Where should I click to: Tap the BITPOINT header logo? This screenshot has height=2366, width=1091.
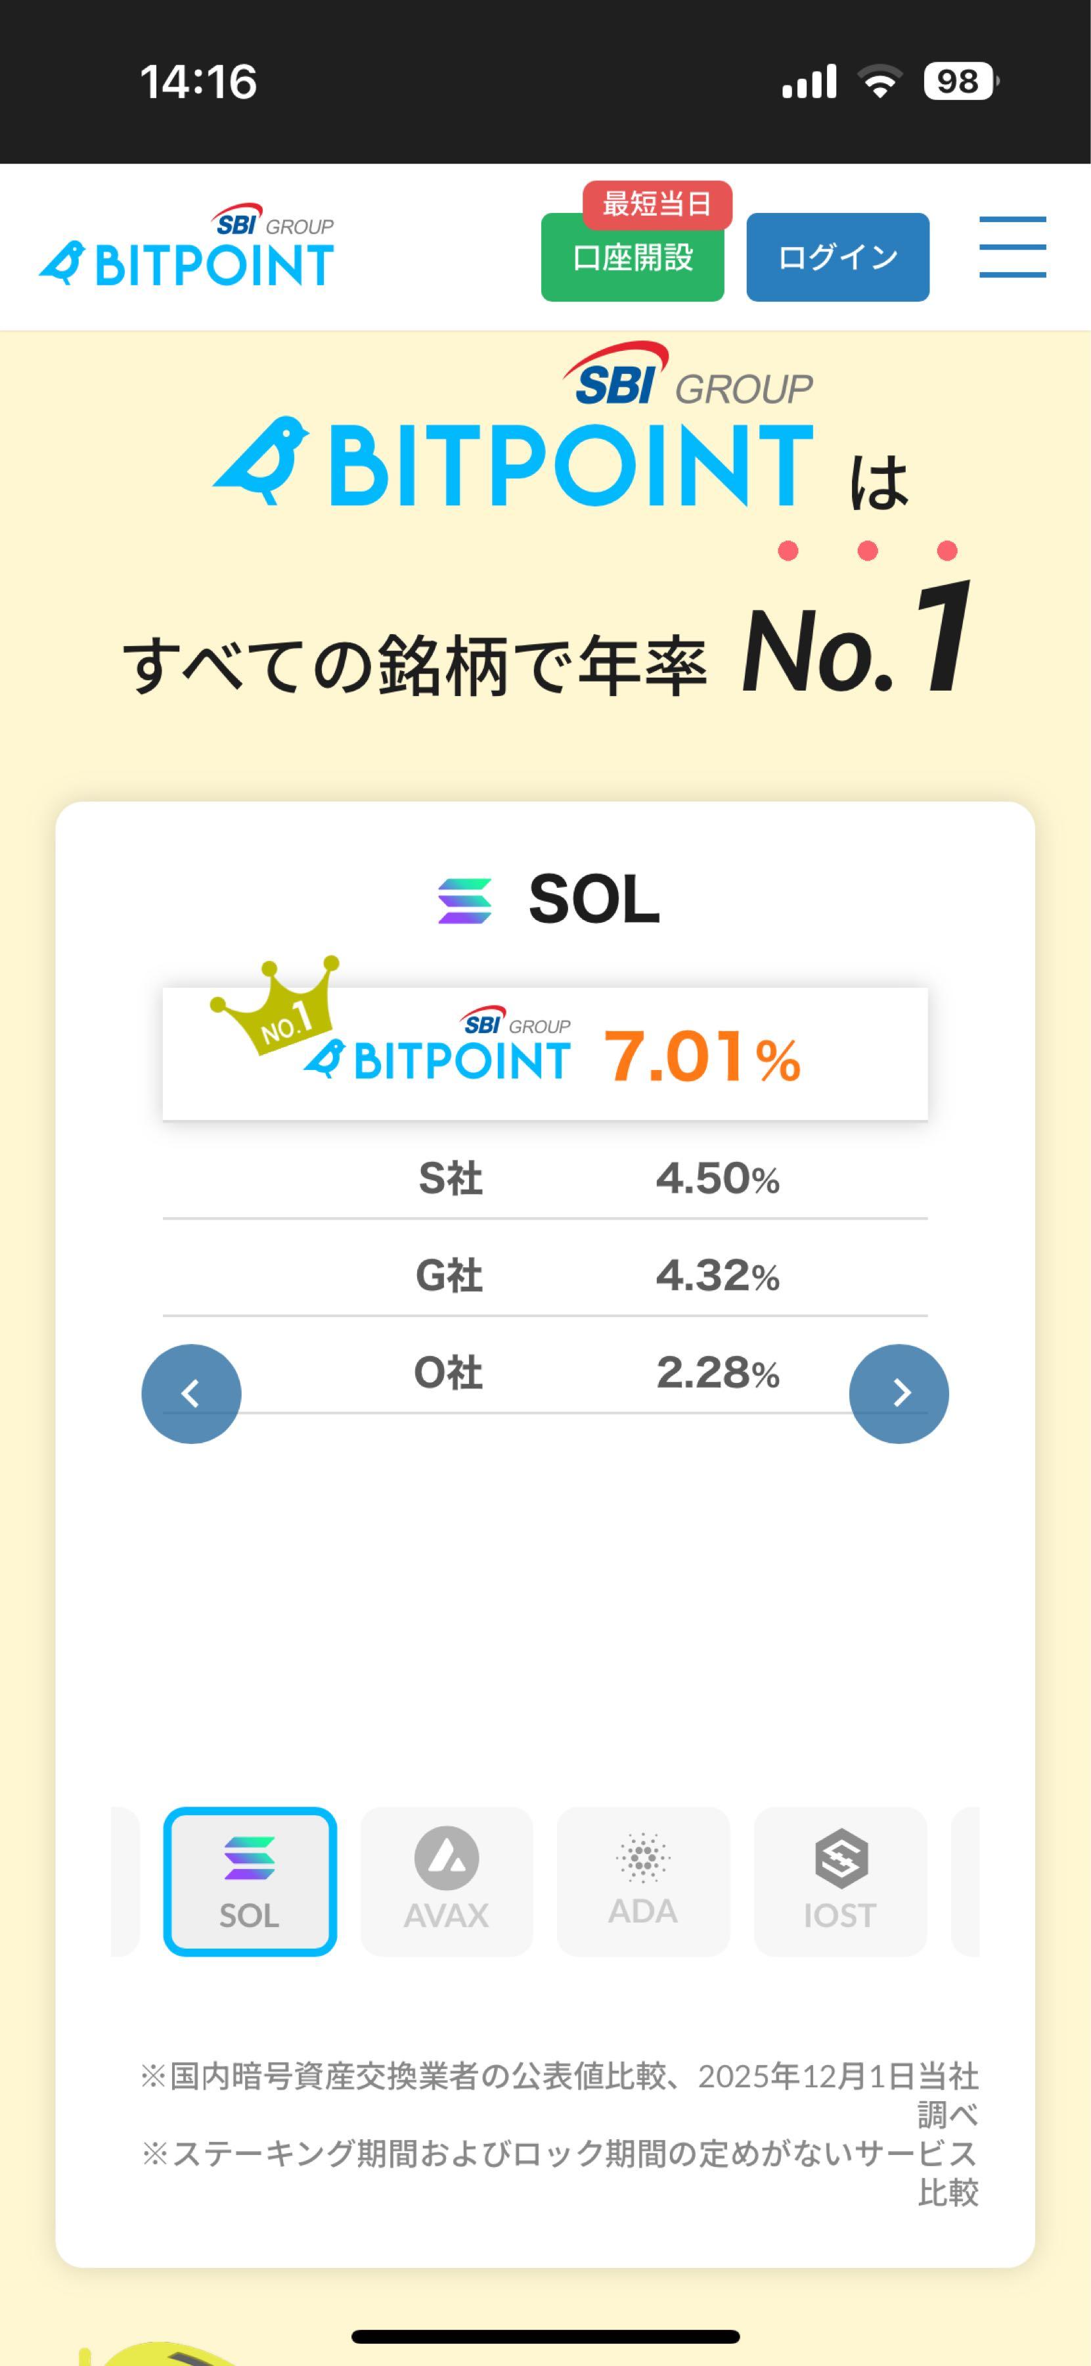[187, 247]
